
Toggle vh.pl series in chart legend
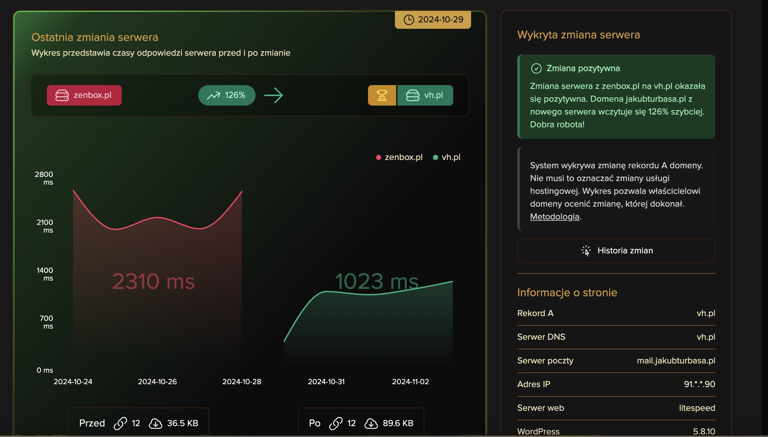(x=447, y=157)
